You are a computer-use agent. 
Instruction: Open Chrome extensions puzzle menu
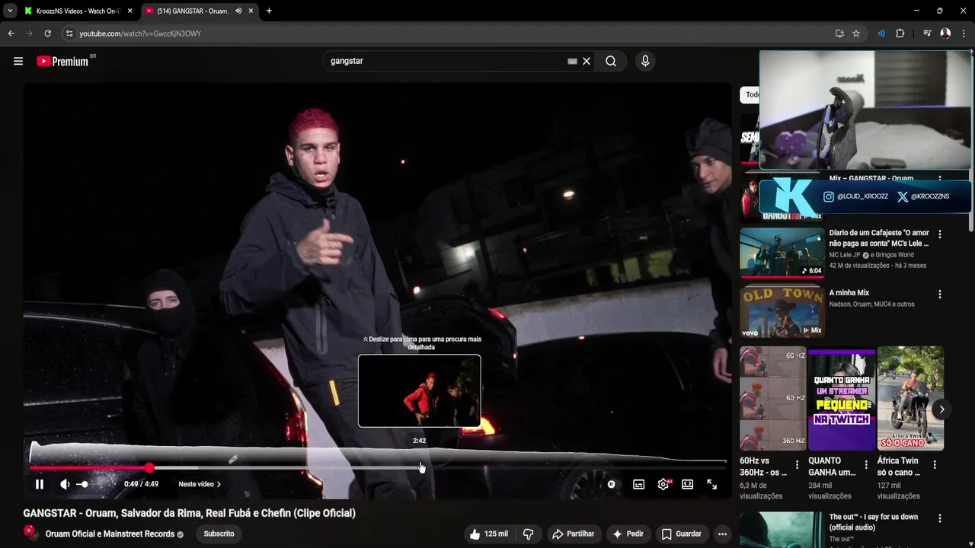900,33
